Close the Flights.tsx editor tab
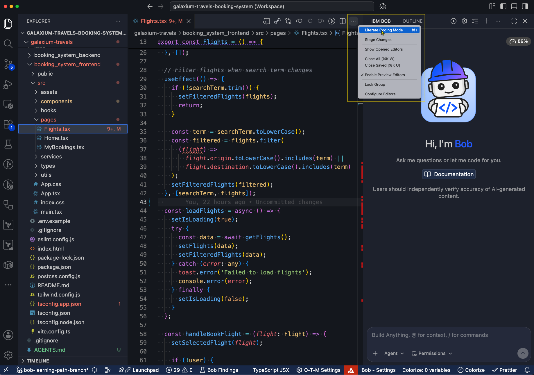The height and width of the screenshot is (375, 534). (189, 21)
